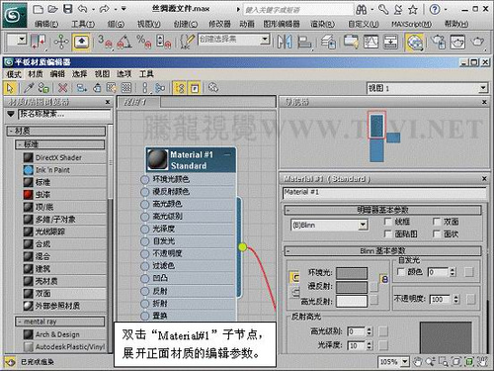Collapse the 明暗器基本参数 rollout

(382, 210)
